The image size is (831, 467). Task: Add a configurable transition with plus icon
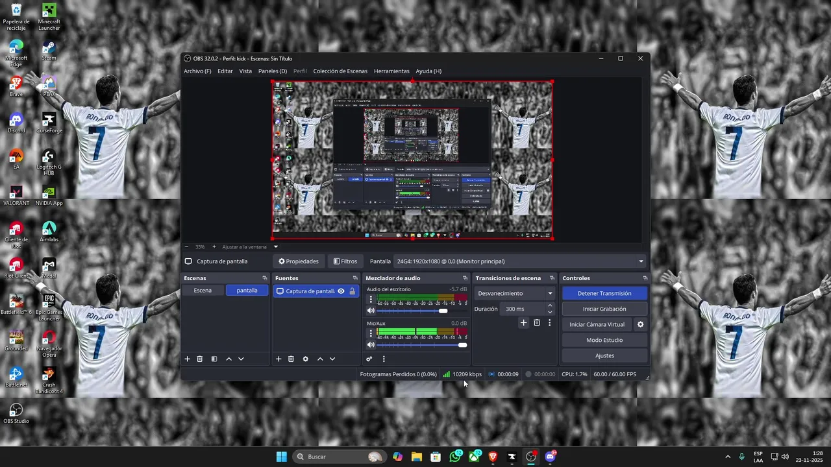(x=523, y=322)
